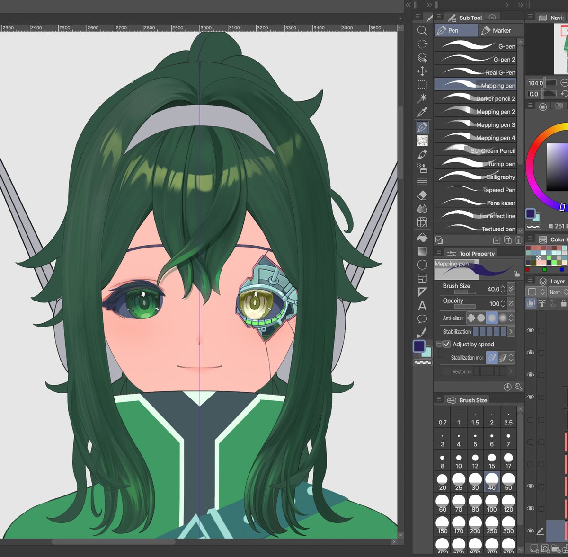The width and height of the screenshot is (568, 557).
Task: Toggle the layer lock icon
Action: (563, 303)
